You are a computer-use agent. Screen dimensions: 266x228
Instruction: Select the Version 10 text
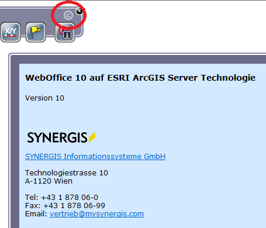pos(44,98)
